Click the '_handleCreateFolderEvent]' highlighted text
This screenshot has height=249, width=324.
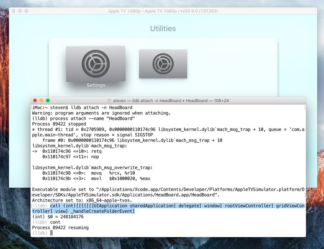tap(103, 211)
